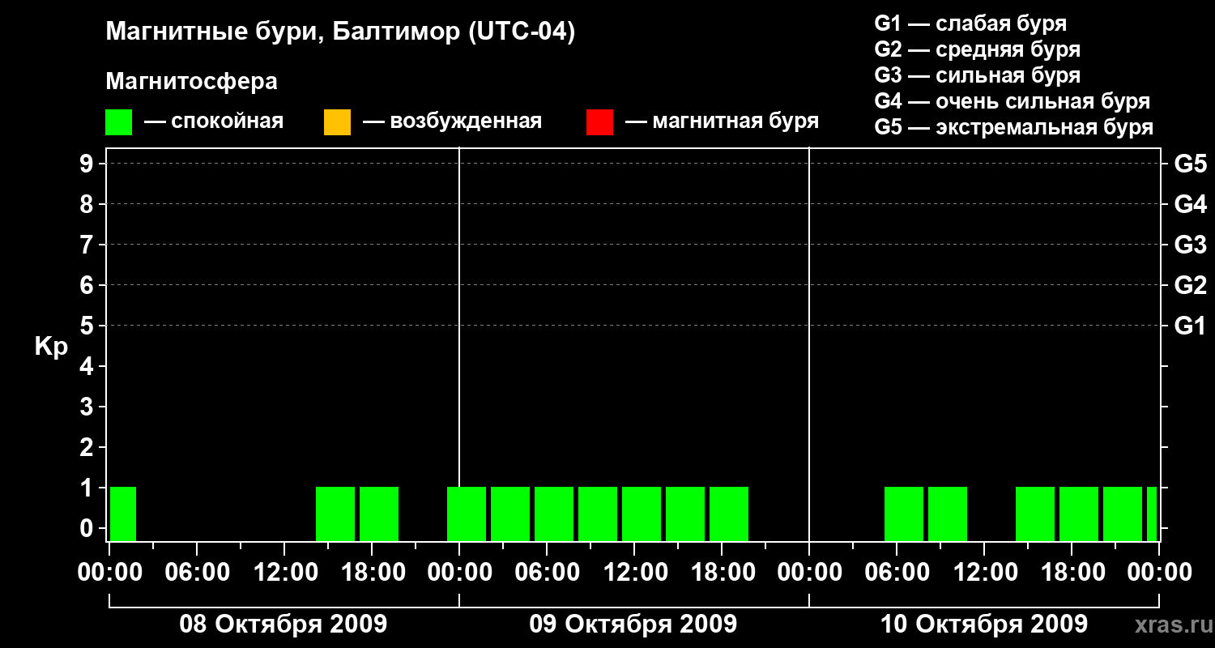Click the '1' value on the Kp axis
Image resolution: width=1215 pixels, height=648 pixels.
tap(88, 488)
